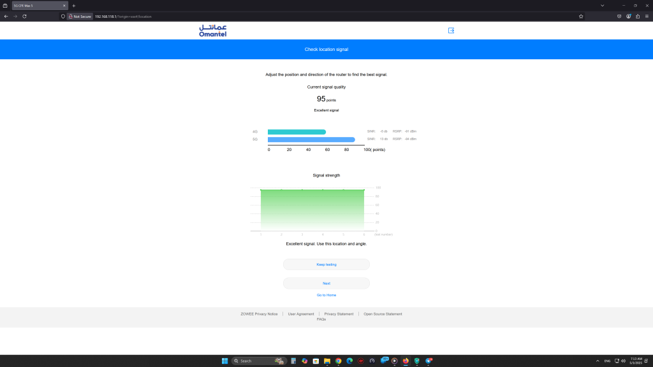Click the browser back arrow
The height and width of the screenshot is (367, 653).
click(x=6, y=17)
